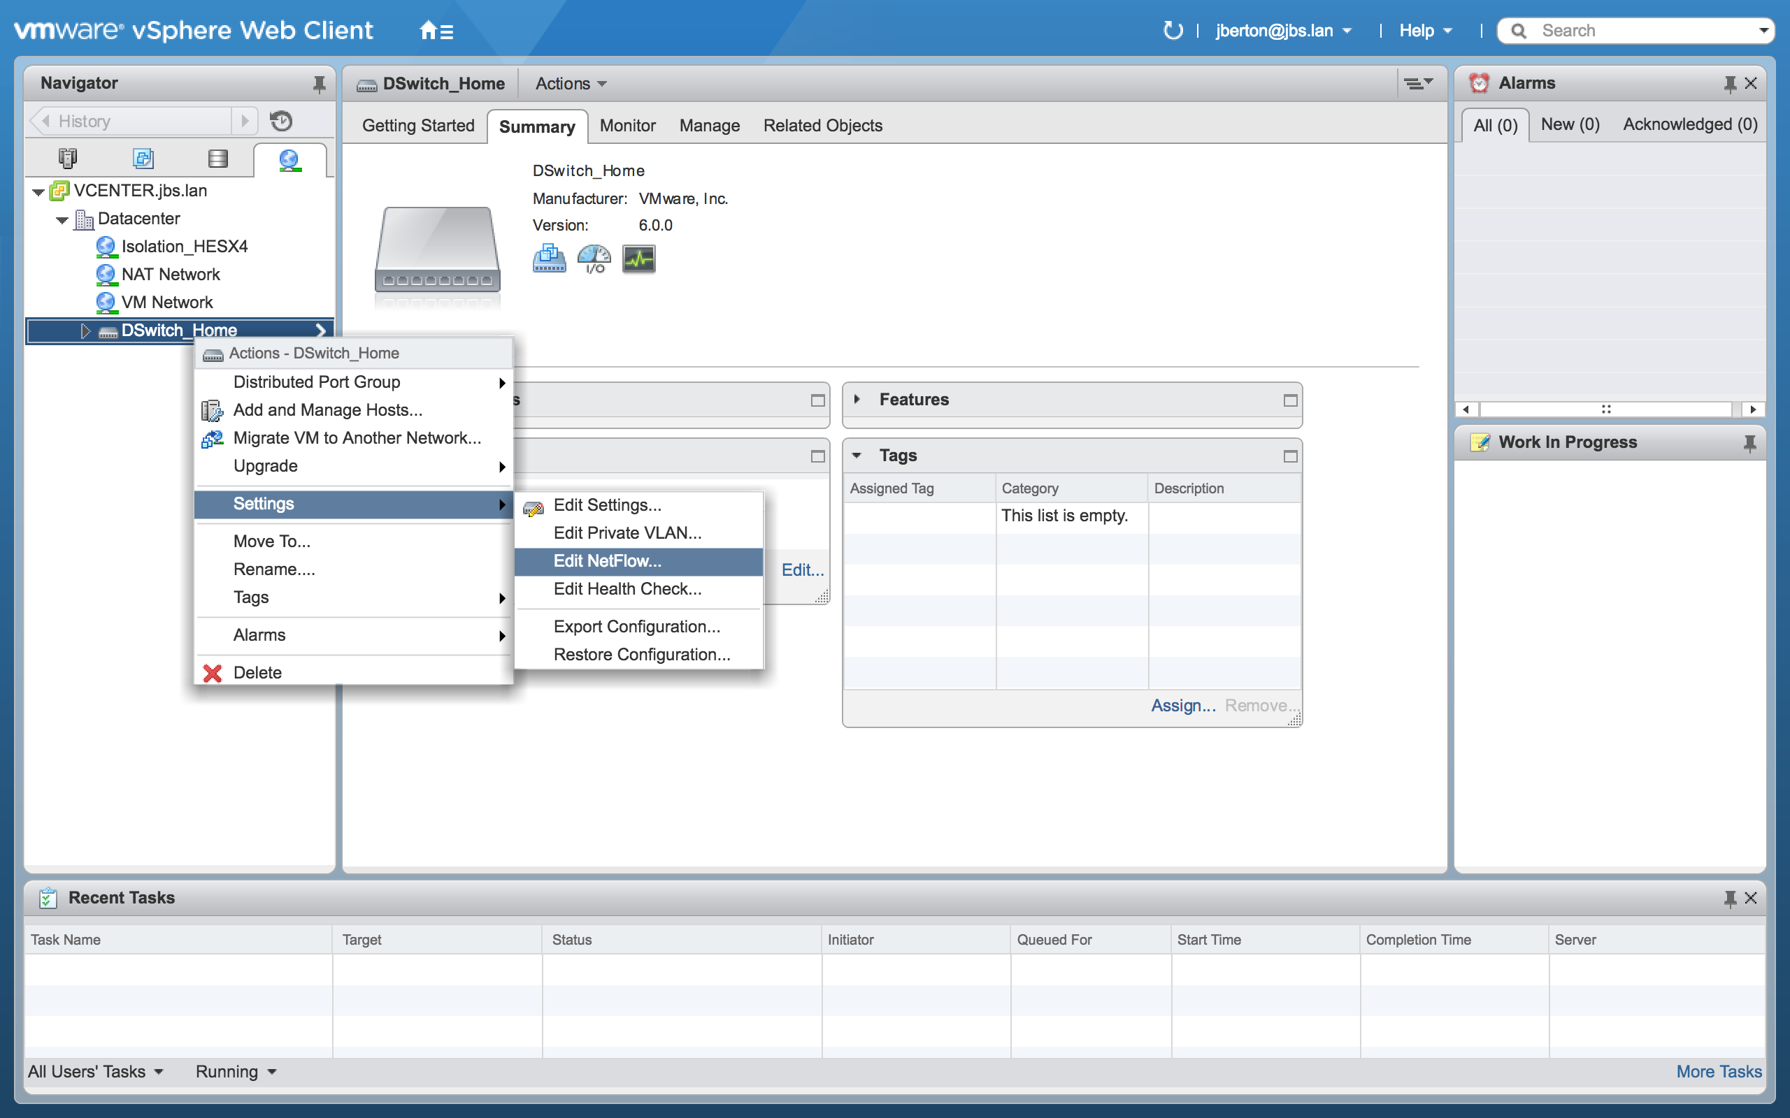Select Restore Configuration... menu item

(x=638, y=655)
